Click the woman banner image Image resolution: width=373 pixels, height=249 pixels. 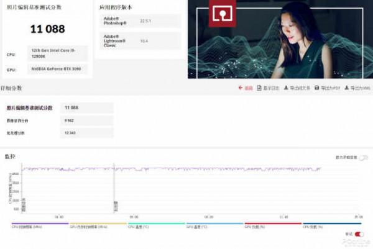280,39
